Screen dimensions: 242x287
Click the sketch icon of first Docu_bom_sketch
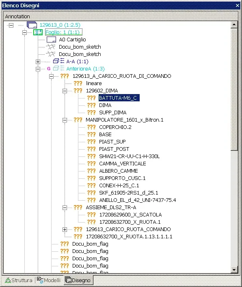[x=51, y=47]
